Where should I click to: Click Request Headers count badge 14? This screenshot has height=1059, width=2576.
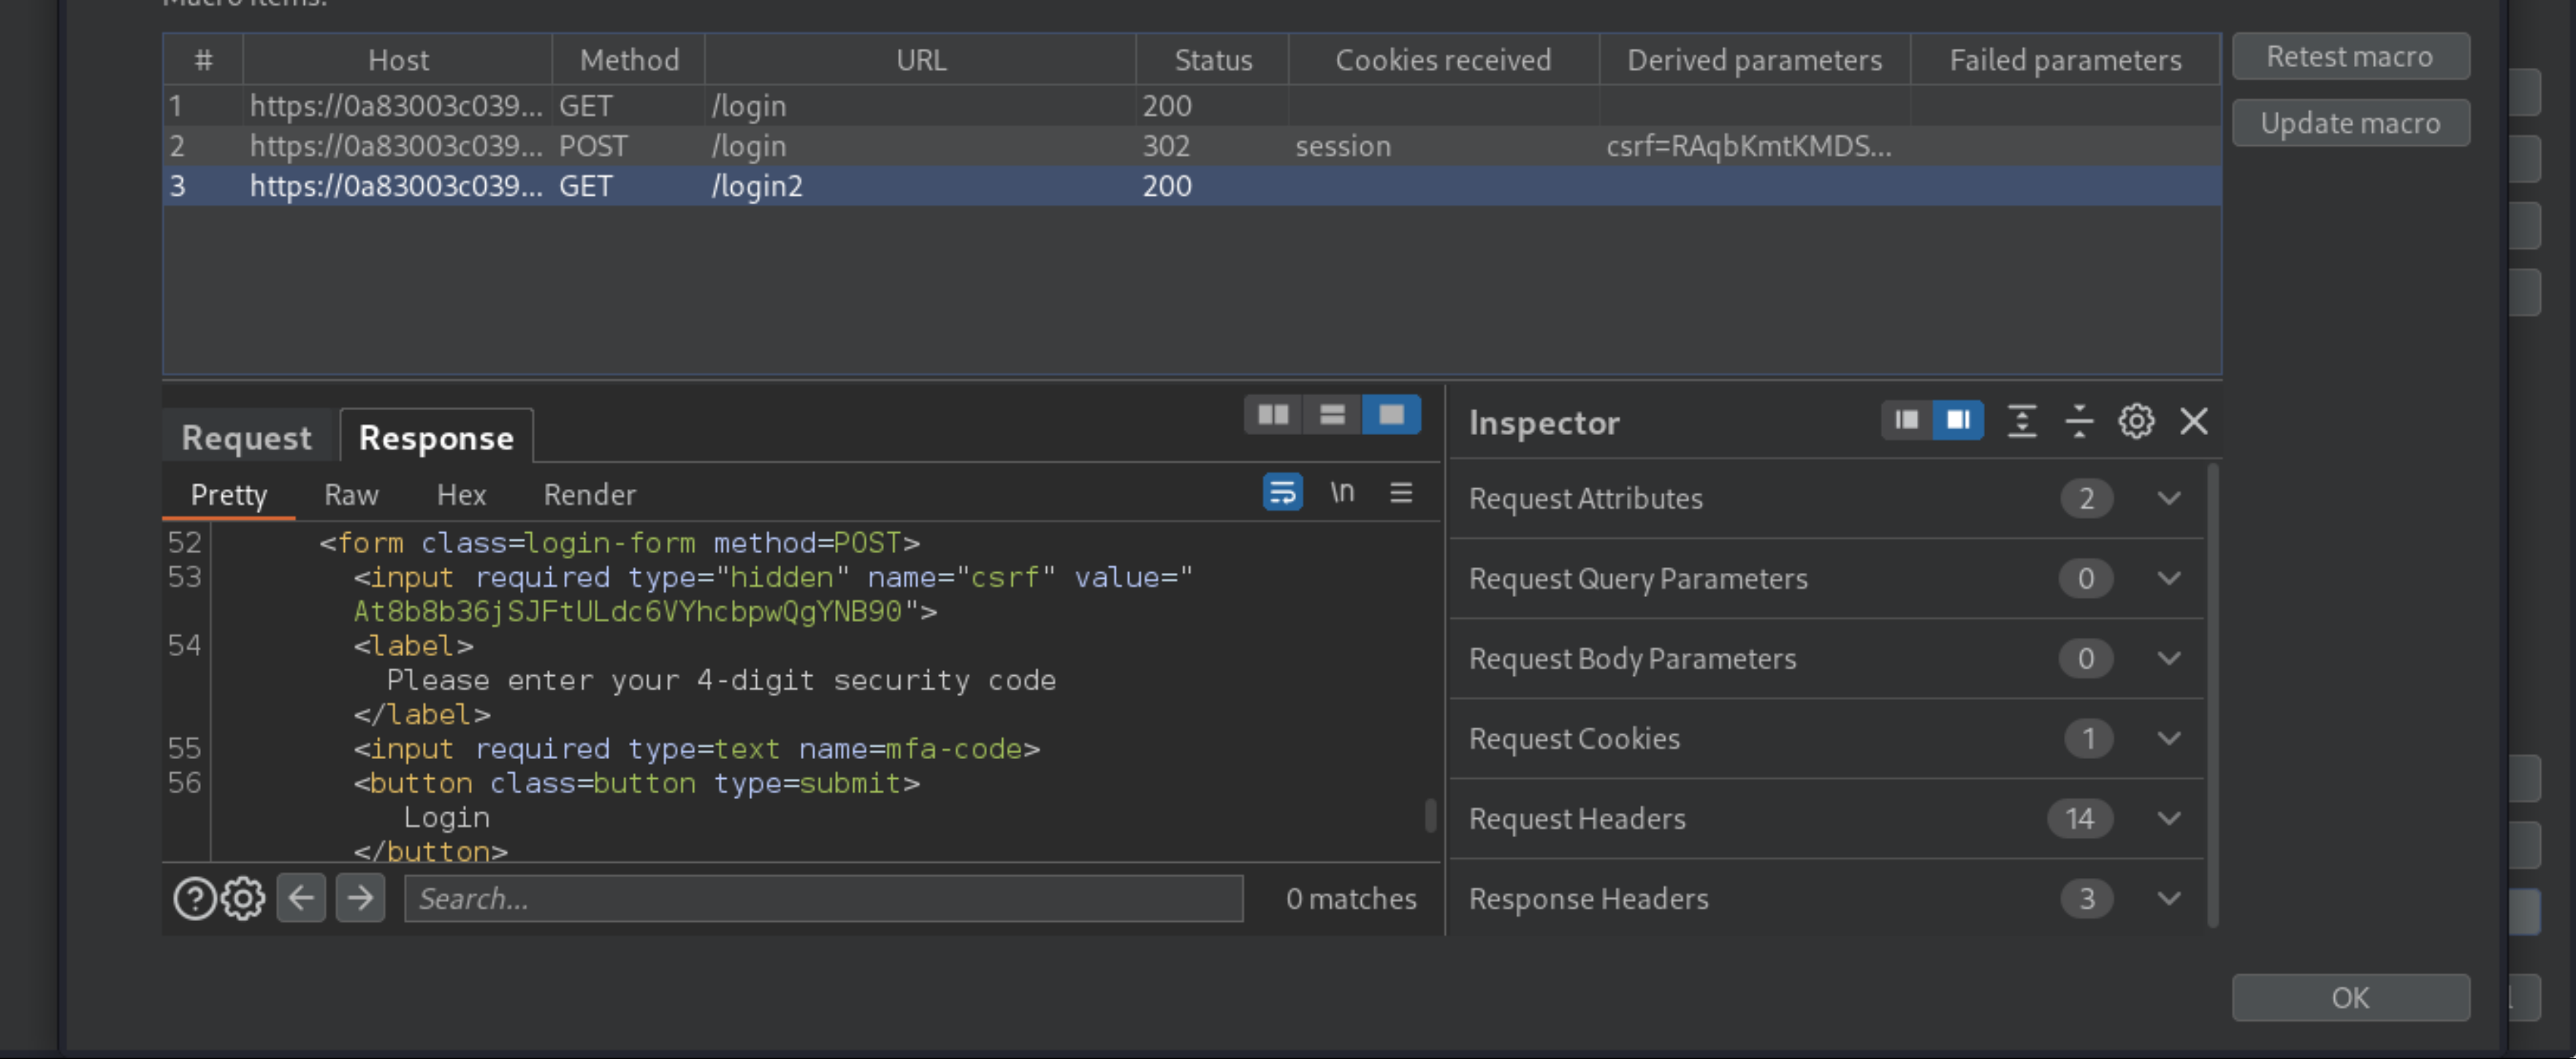coord(2080,818)
